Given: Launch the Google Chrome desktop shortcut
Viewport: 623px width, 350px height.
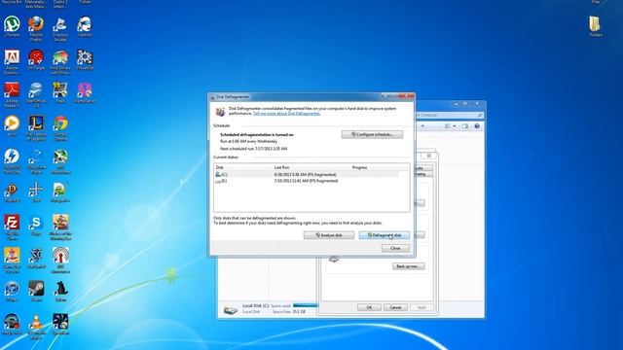Looking at the screenshot, I should pos(60,127).
